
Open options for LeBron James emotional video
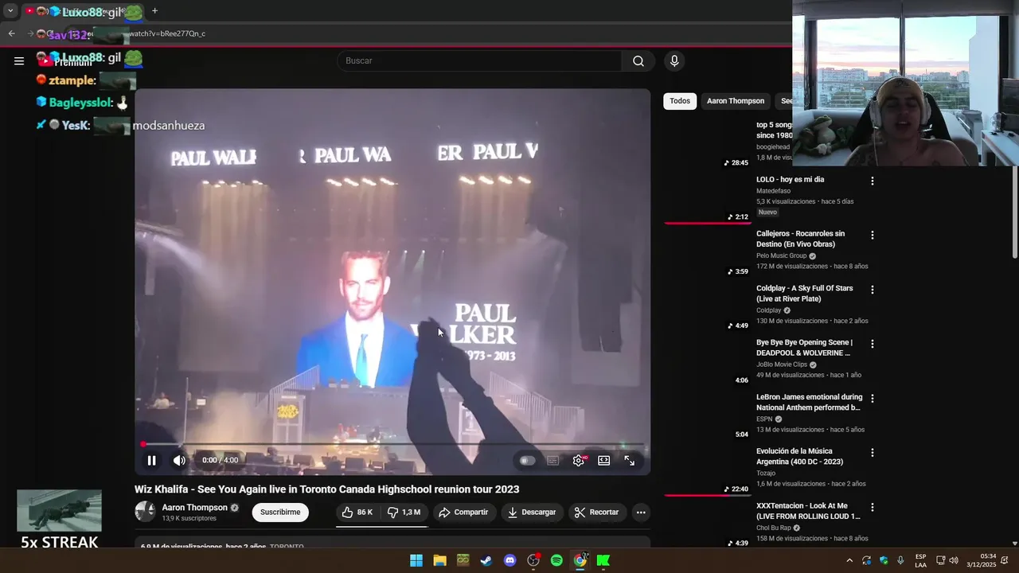[873, 398]
